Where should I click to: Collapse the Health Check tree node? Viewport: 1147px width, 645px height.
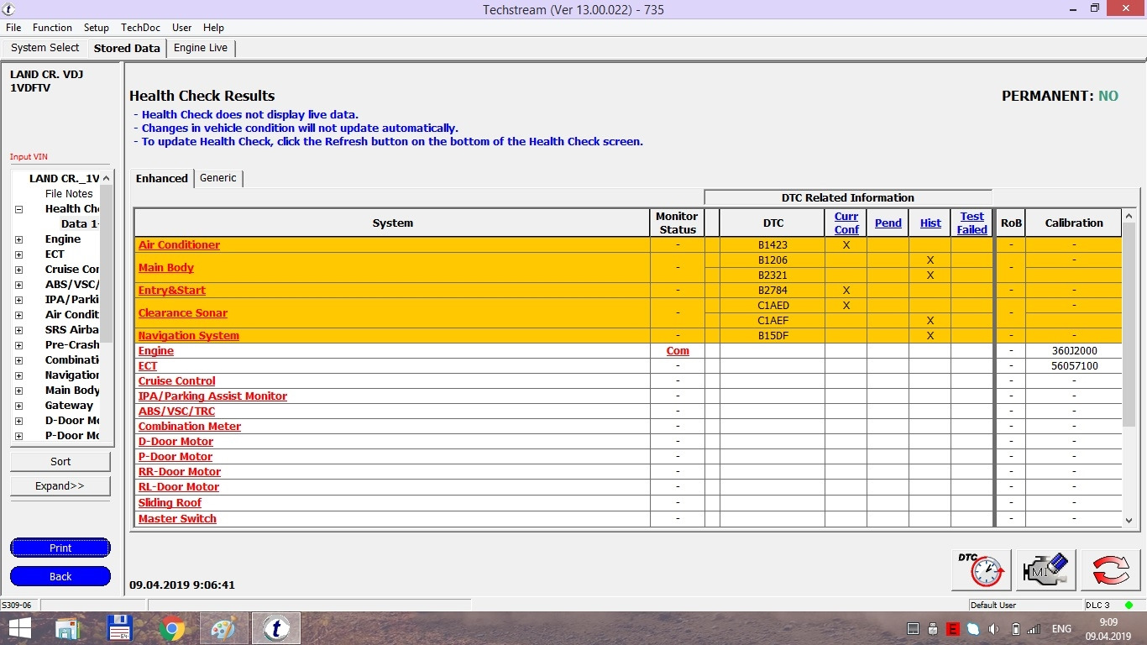pos(18,209)
